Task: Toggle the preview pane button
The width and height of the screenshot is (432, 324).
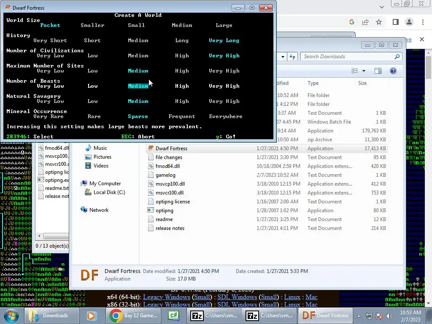Action: point(378,71)
